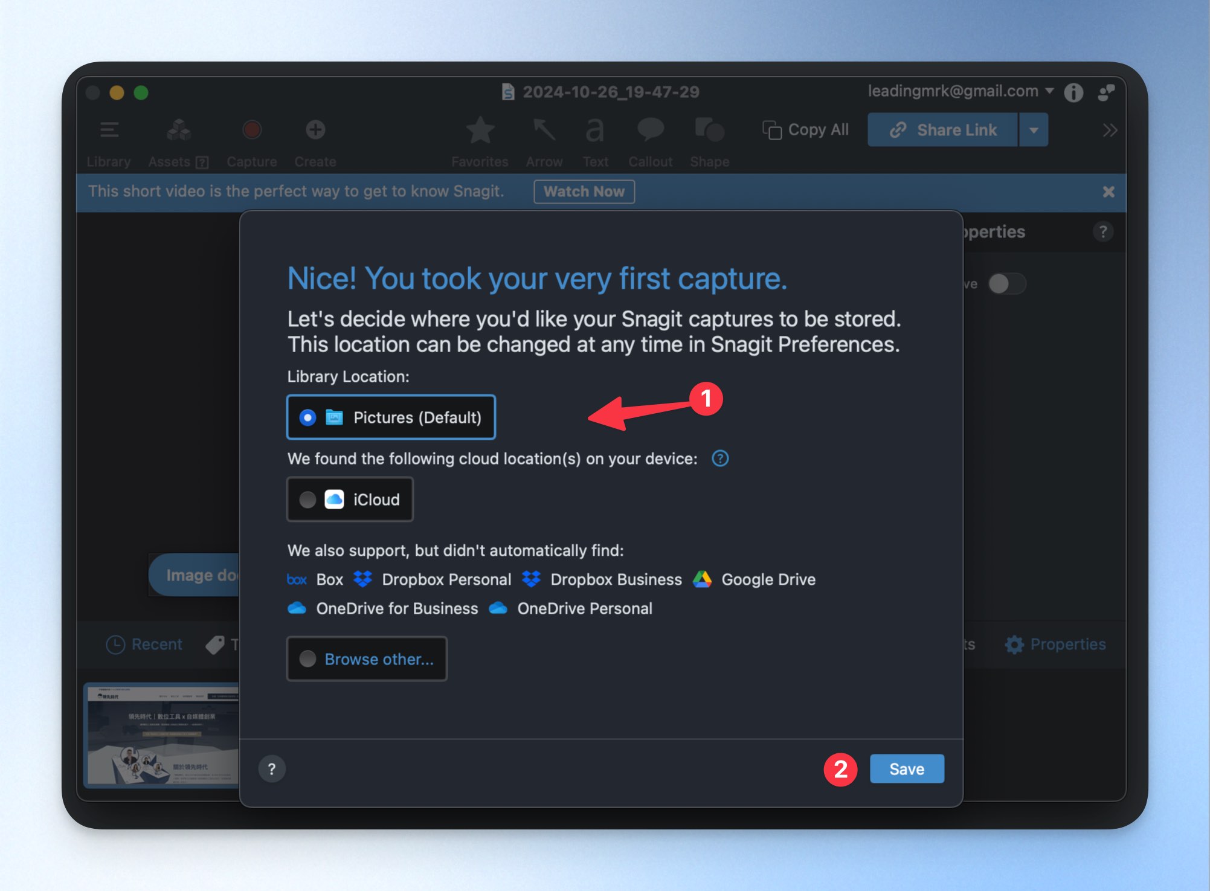Choose iCloud as library location

point(350,499)
